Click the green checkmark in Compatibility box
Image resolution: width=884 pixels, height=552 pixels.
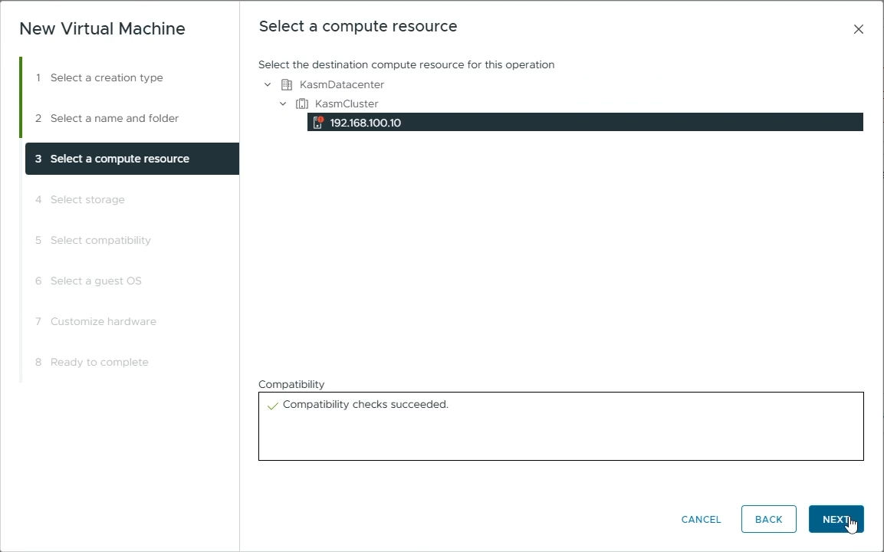(x=273, y=405)
